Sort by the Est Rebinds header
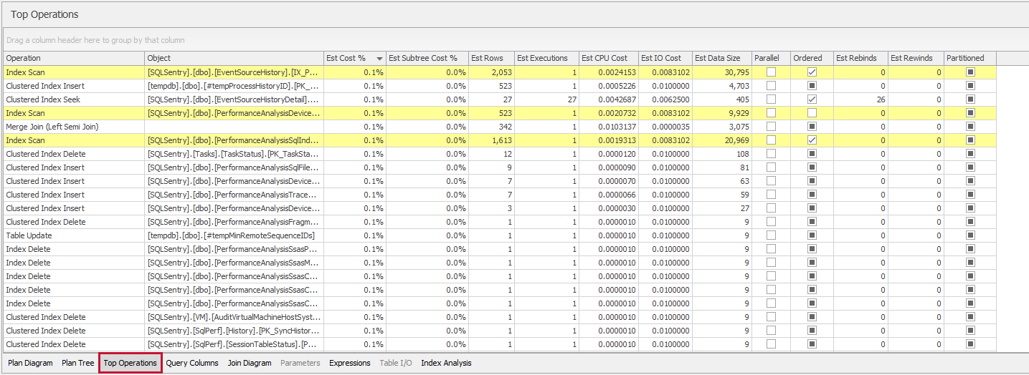This screenshot has width=1029, height=375. pyautogui.click(x=860, y=58)
